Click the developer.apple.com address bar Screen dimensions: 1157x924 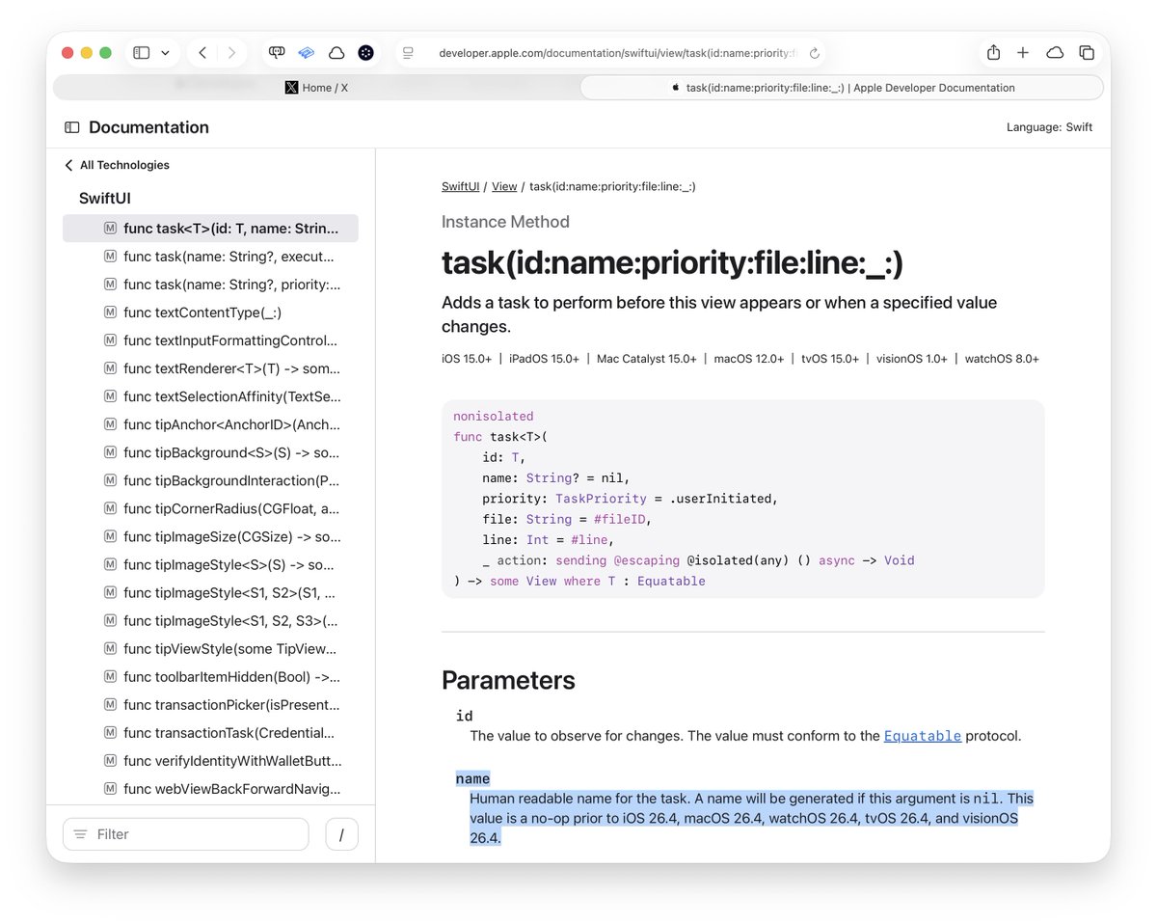617,53
